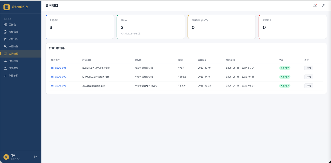Image resolution: width=331 pixels, height=163 pixels.
Task: Click the 状态 column header
Action: tap(281, 60)
